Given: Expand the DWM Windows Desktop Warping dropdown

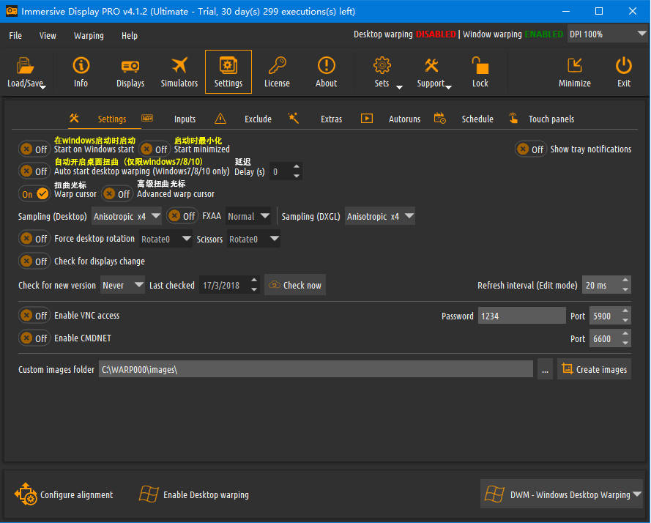Looking at the screenshot, I should click(x=562, y=494).
